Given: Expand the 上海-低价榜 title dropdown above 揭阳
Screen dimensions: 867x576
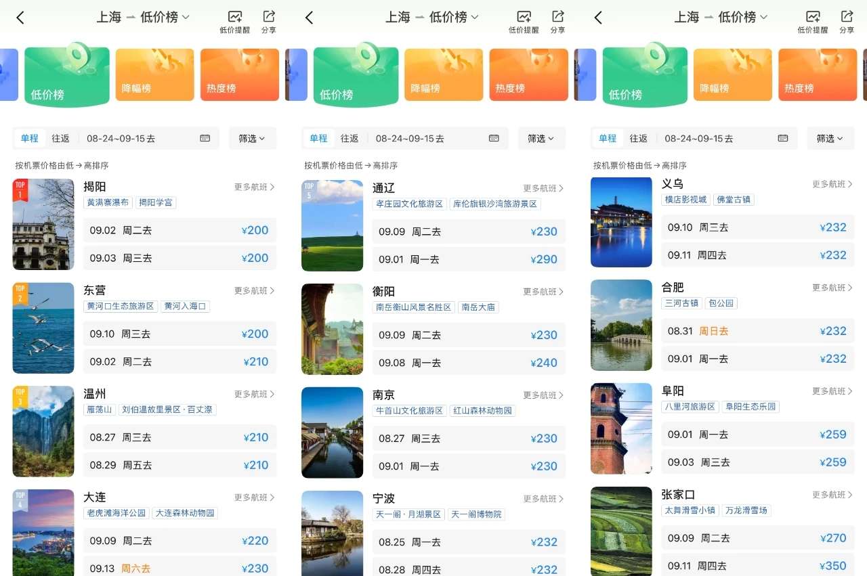Looking at the screenshot, I should pos(143,18).
